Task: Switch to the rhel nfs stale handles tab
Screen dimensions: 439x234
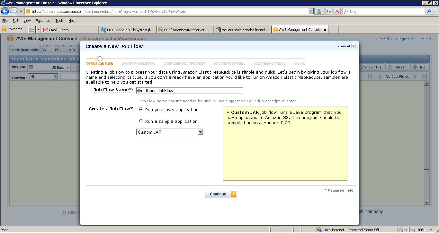Action: coord(243,30)
